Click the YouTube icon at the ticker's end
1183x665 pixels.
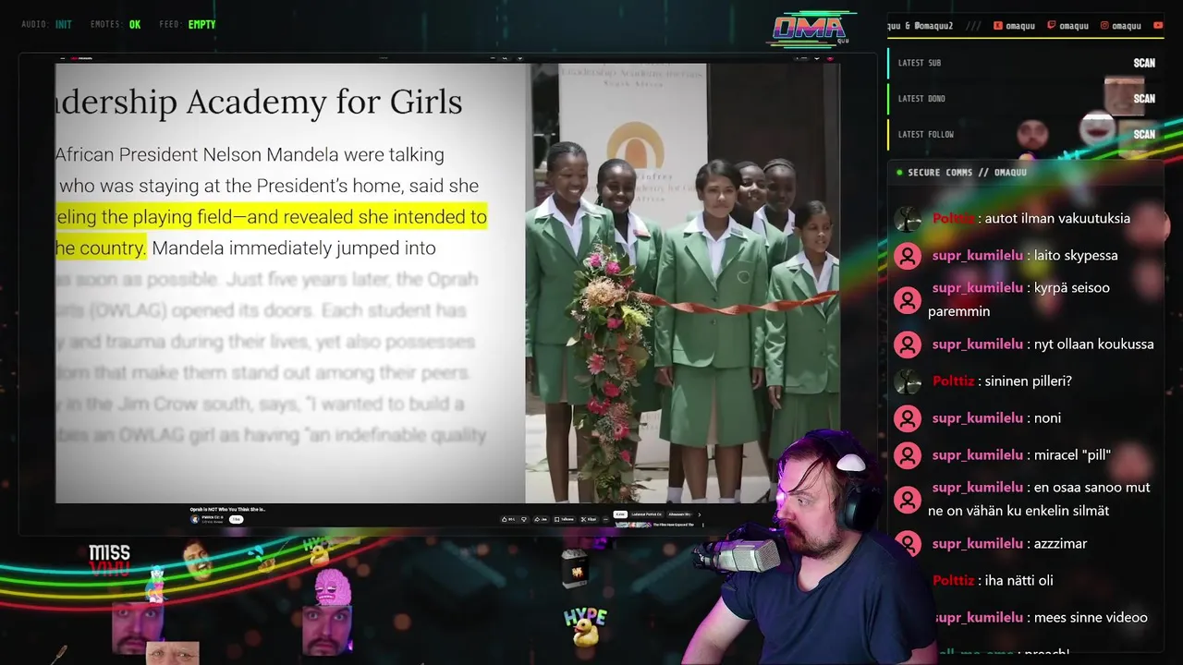pyautogui.click(x=1158, y=26)
